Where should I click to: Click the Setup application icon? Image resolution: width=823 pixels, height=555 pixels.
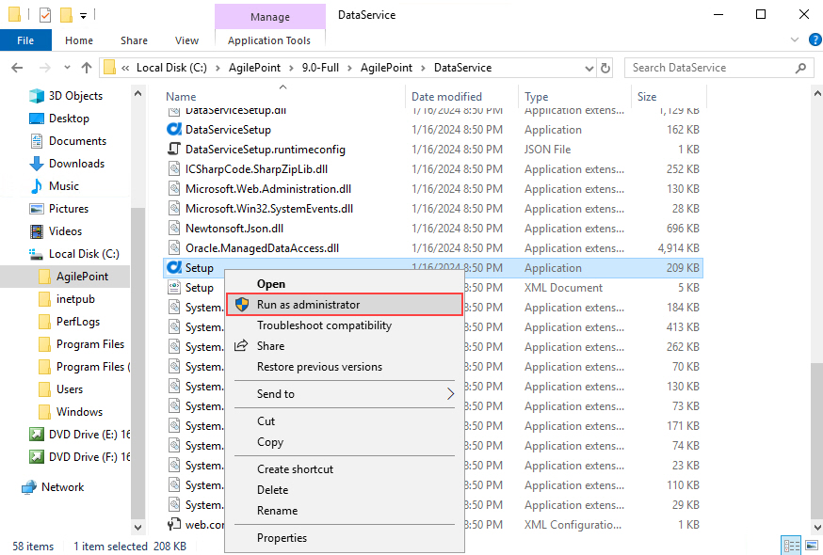tap(173, 267)
